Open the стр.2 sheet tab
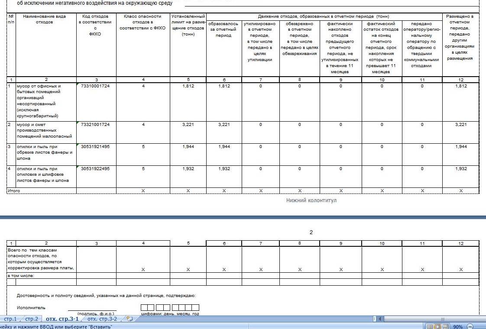Image resolution: width=486 pixels, height=329 pixels. tap(31, 319)
